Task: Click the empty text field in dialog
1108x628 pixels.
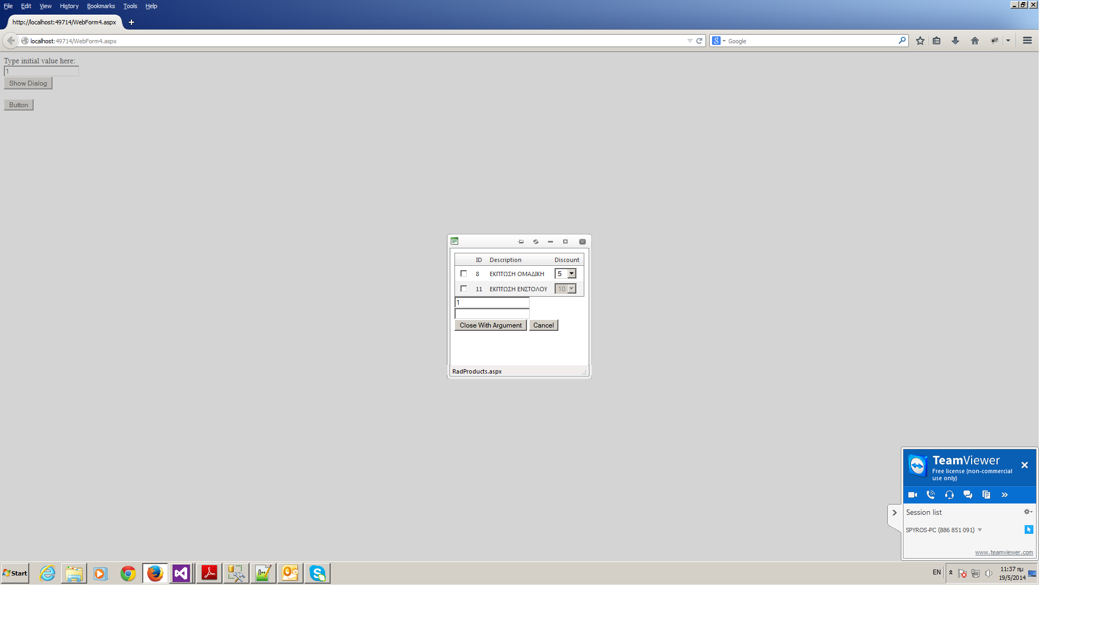Action: click(492, 314)
